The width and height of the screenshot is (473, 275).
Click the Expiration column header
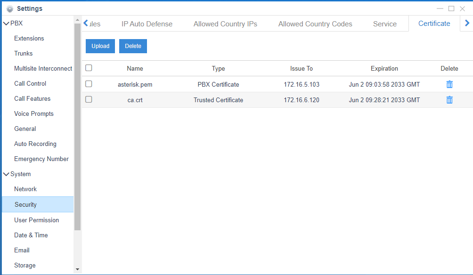tap(384, 68)
